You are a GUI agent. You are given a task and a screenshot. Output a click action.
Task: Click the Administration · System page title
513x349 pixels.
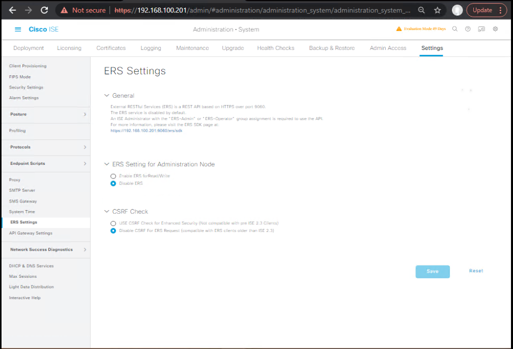pyautogui.click(x=226, y=30)
